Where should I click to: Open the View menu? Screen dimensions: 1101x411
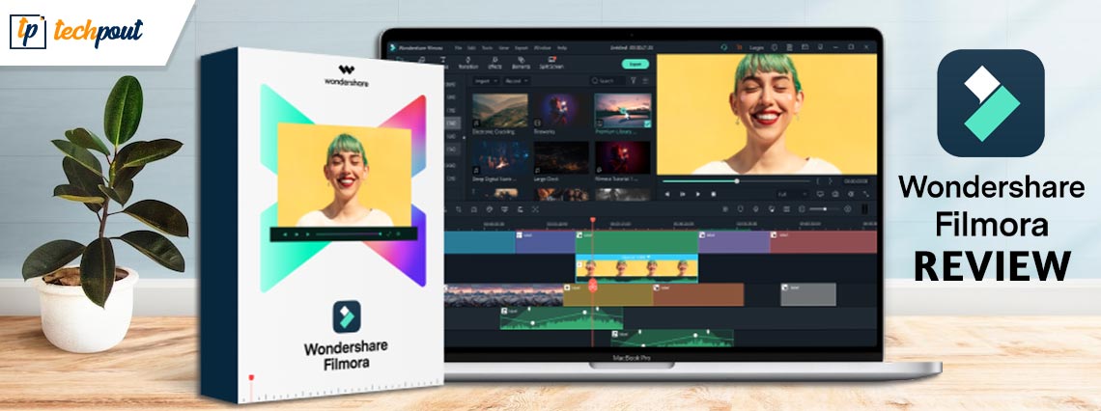click(503, 47)
